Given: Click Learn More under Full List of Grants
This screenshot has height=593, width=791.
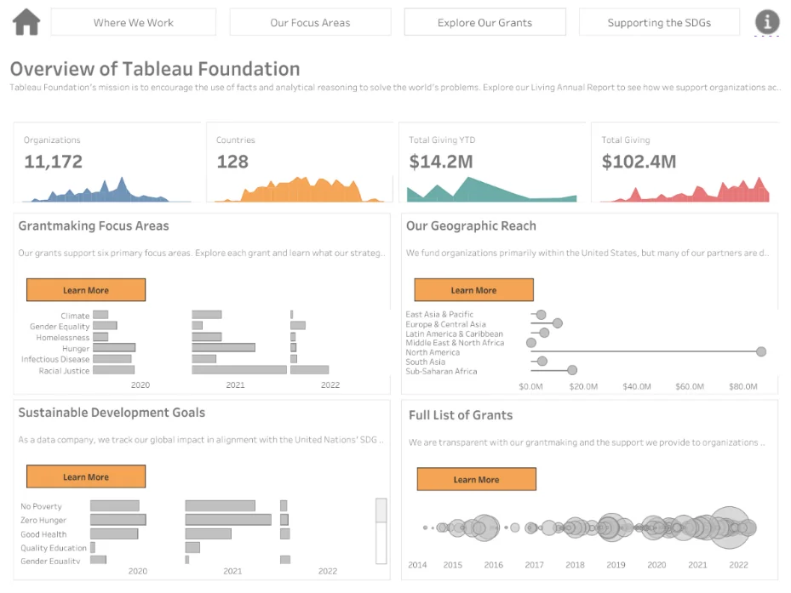Looking at the screenshot, I should coord(476,479).
